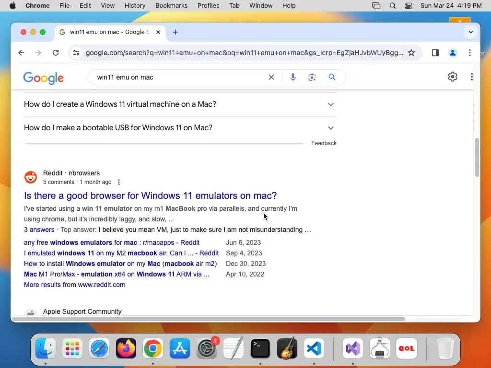491x368 pixels.
Task: Open the Tab menu
Action: (x=234, y=6)
